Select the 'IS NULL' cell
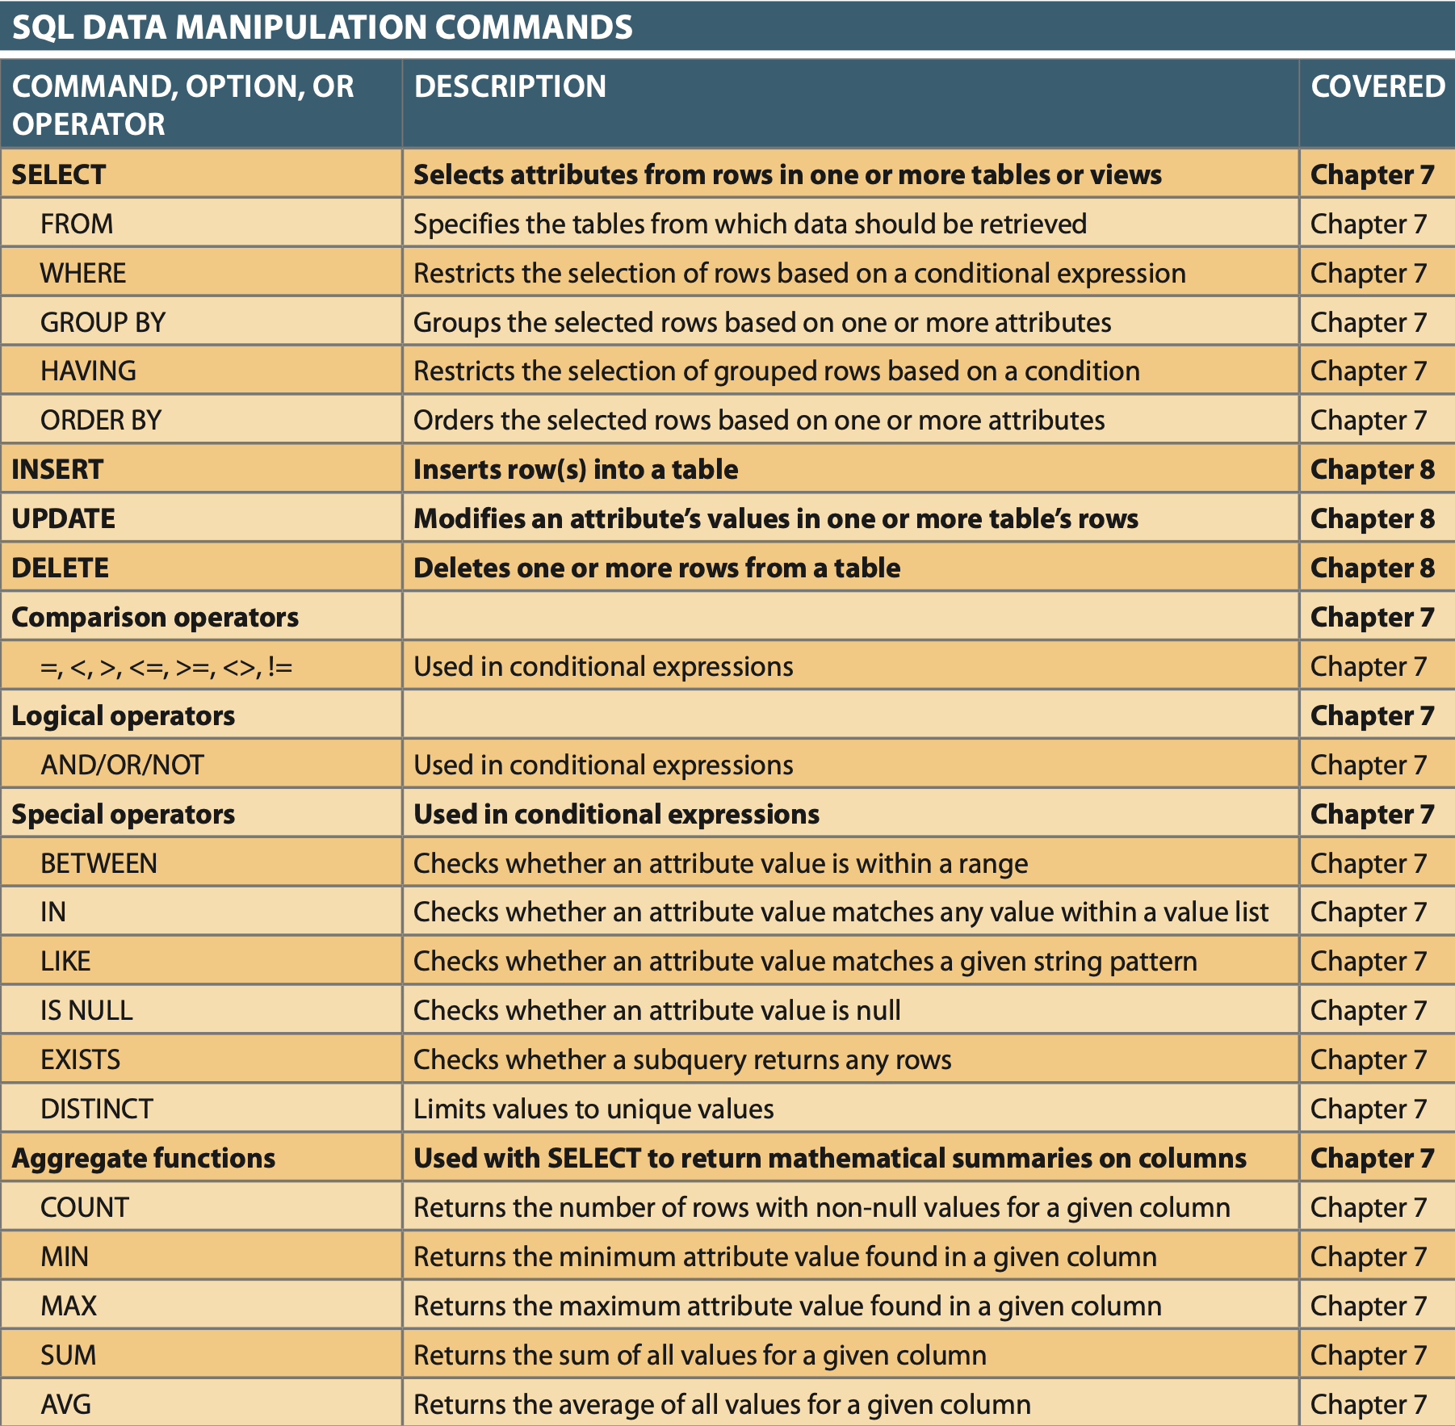This screenshot has width=1455, height=1426. 201,1010
